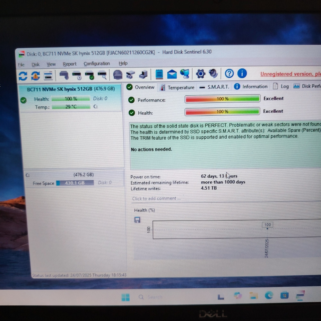Click the disk icon with magnifying glass
321x321 pixels.
pyautogui.click(x=102, y=75)
